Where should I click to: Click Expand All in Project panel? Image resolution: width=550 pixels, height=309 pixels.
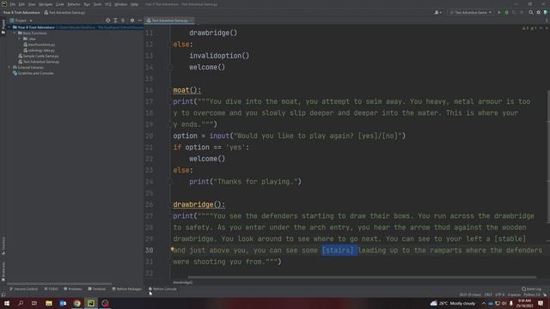pyautogui.click(x=115, y=21)
